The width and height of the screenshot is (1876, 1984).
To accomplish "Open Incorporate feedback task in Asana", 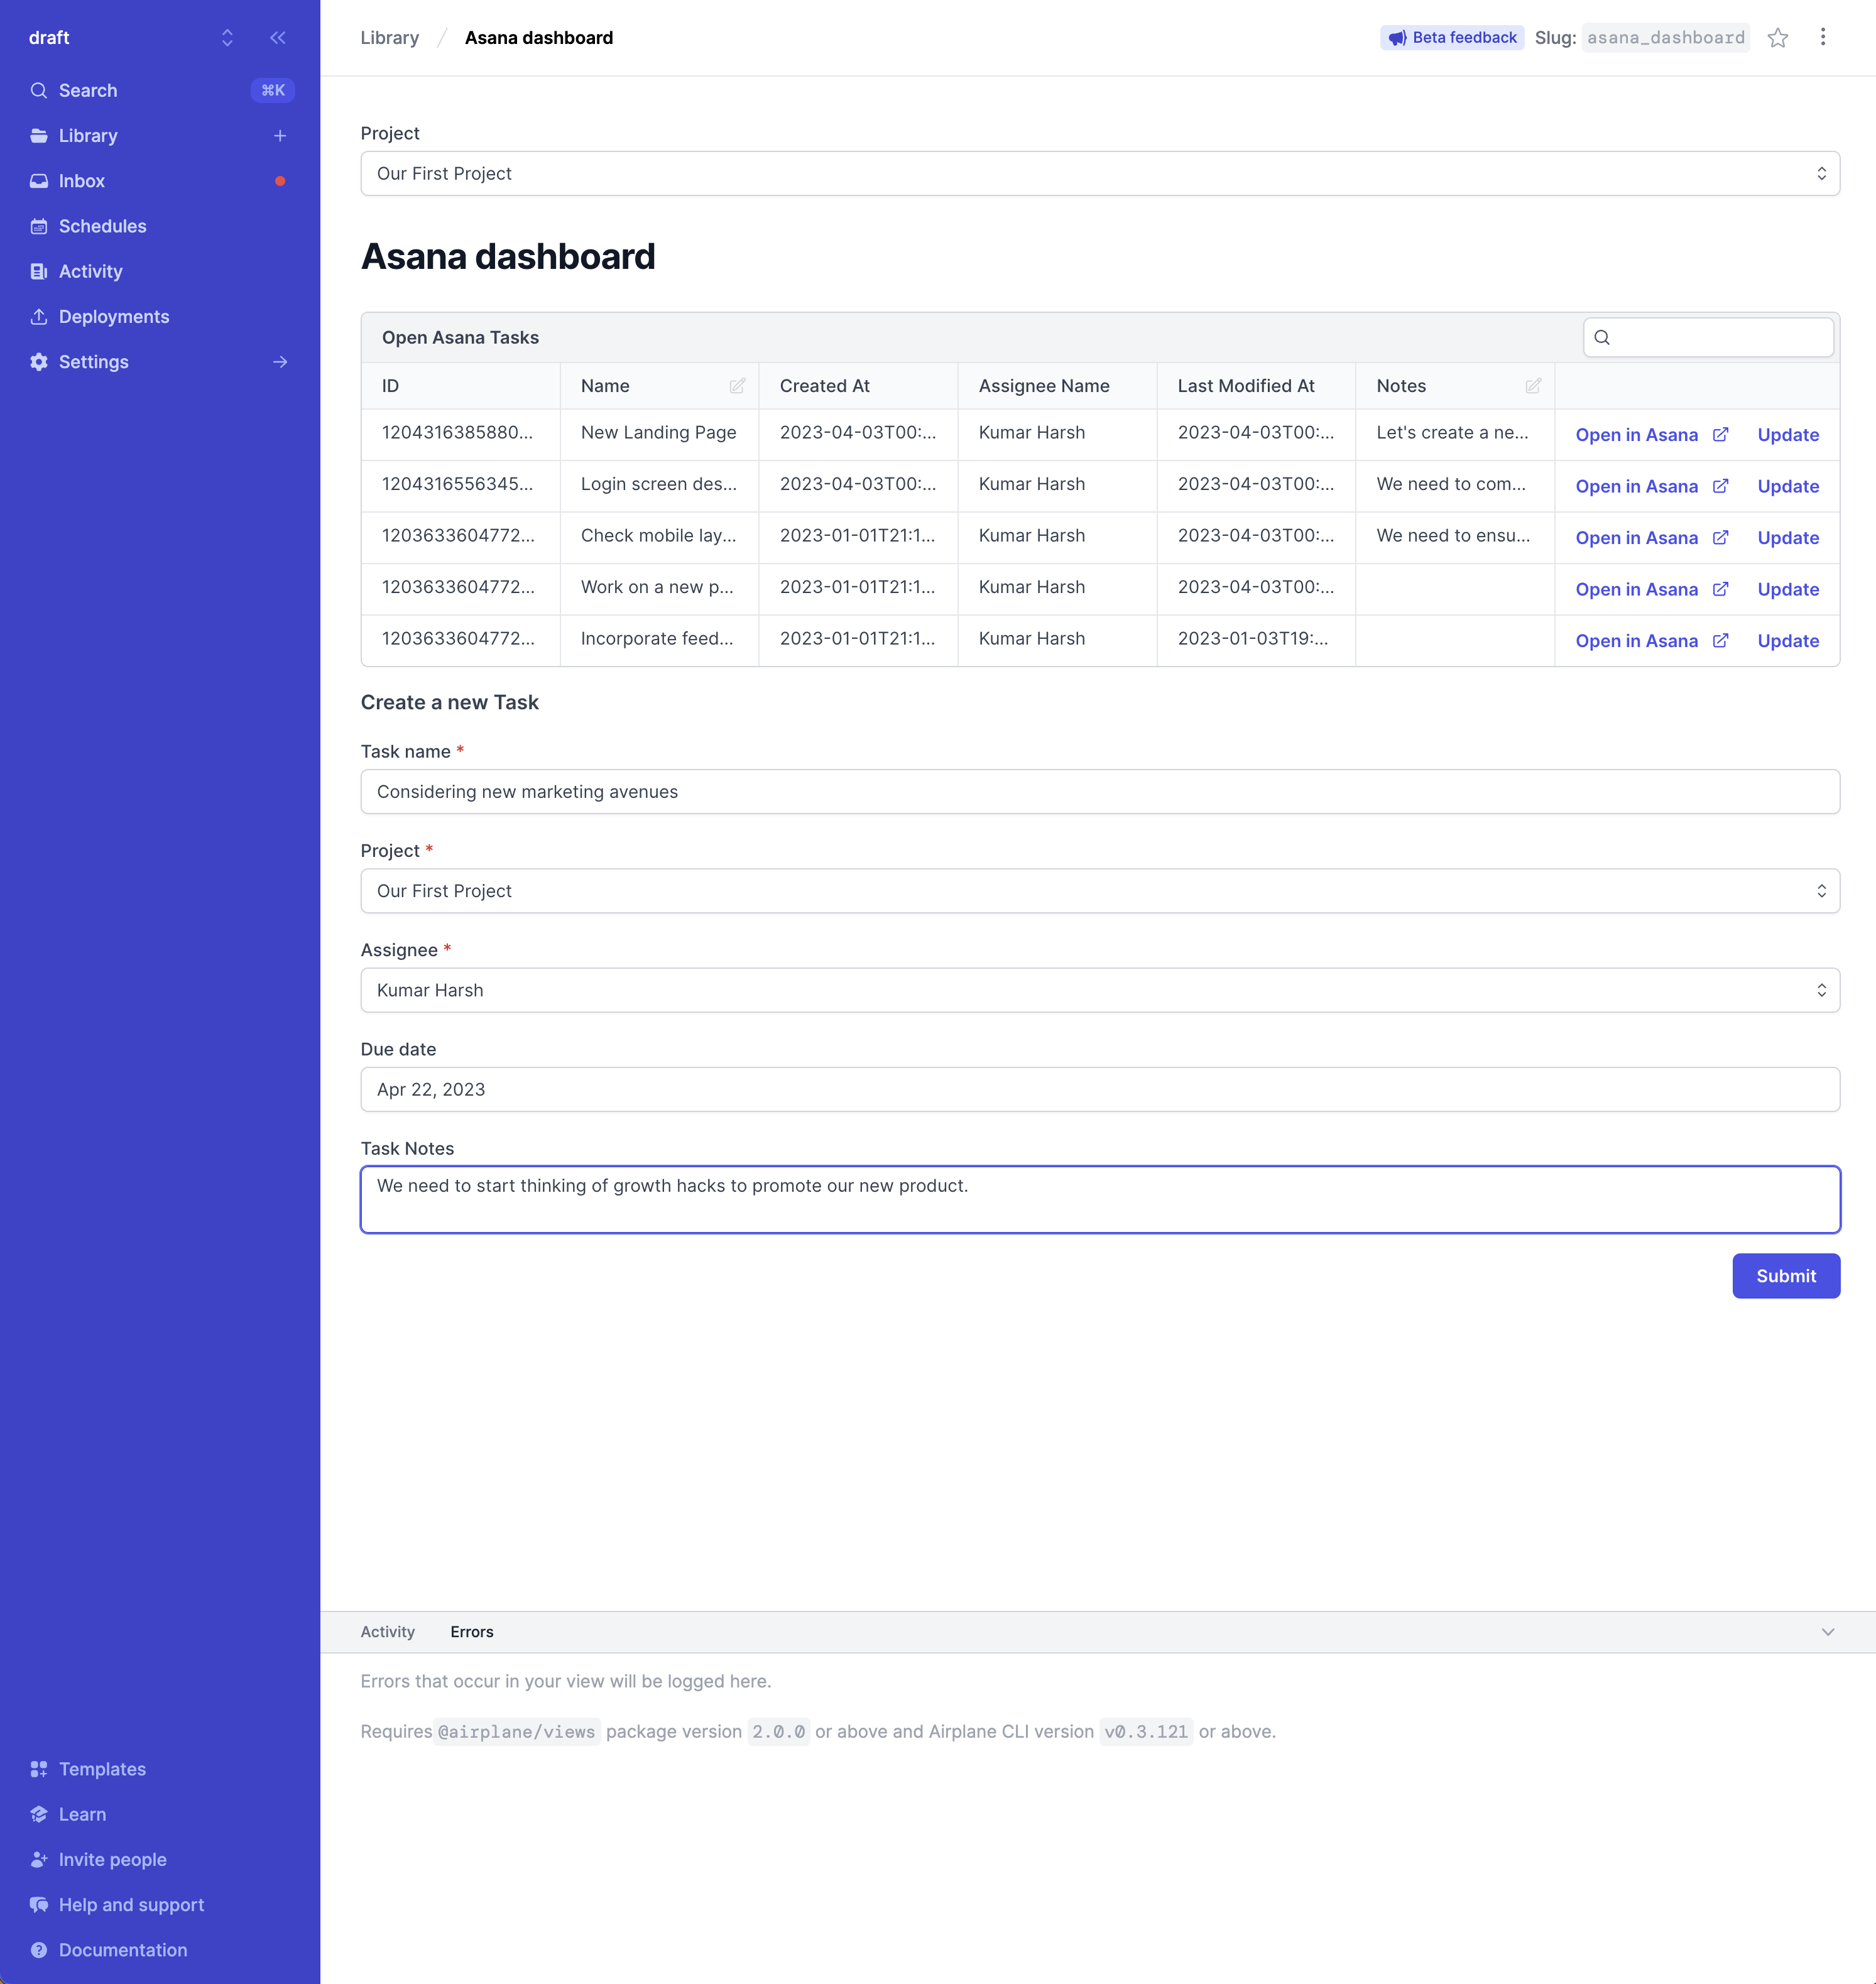I will pyautogui.click(x=1651, y=641).
